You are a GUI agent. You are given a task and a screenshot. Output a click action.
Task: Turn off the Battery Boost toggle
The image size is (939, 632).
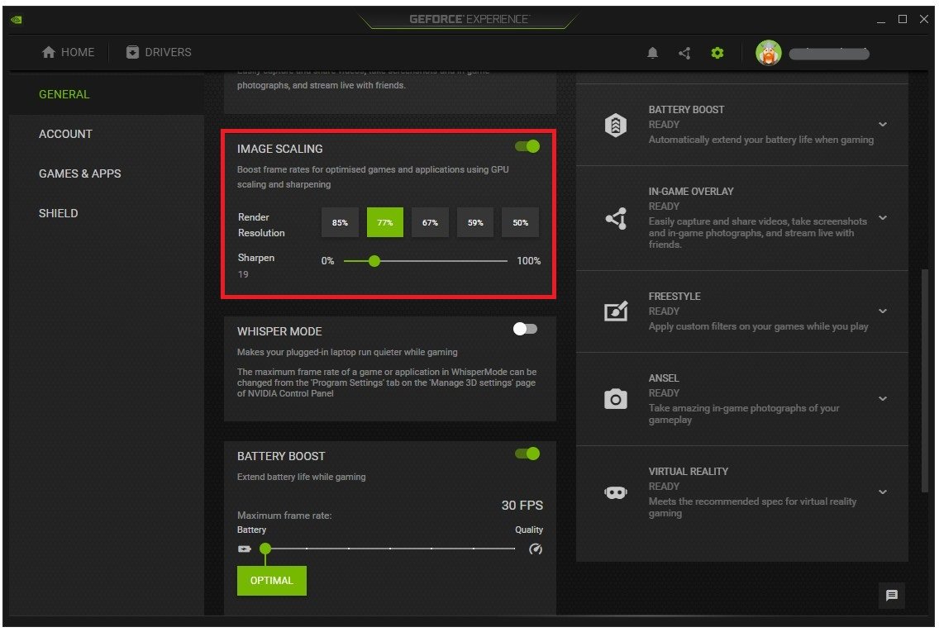coord(527,454)
